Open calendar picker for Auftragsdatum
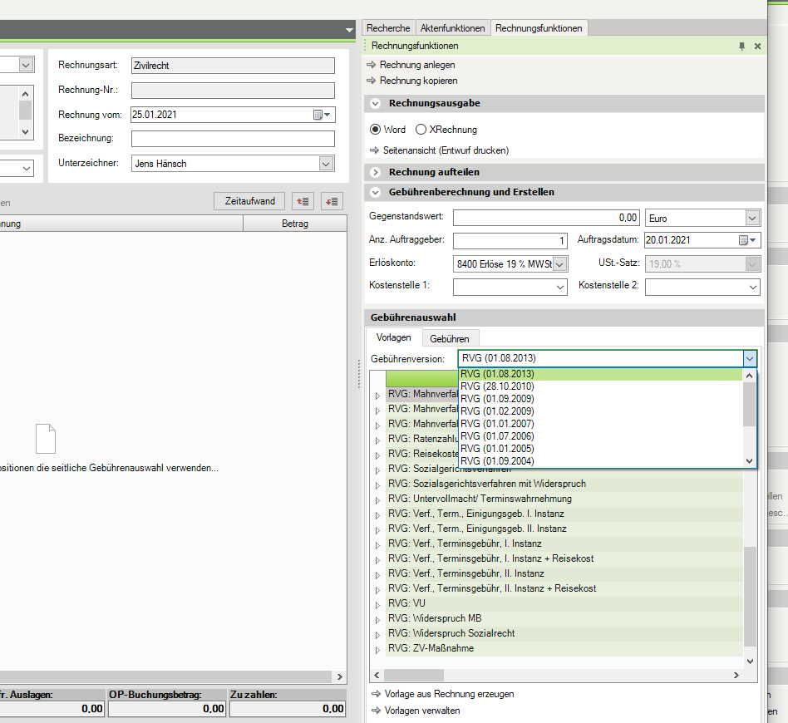This screenshot has width=788, height=723. [746, 240]
